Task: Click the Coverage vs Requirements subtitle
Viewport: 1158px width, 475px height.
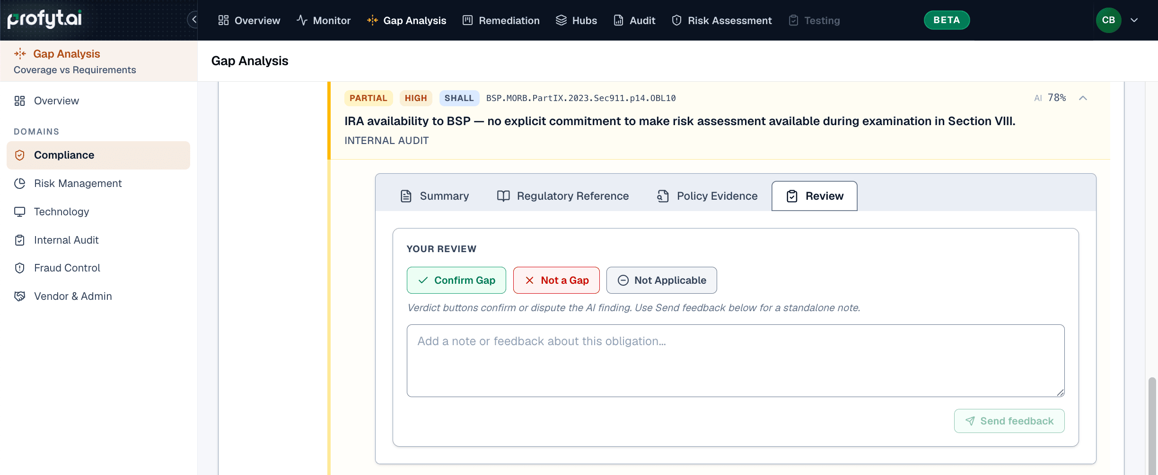Action: [75, 70]
